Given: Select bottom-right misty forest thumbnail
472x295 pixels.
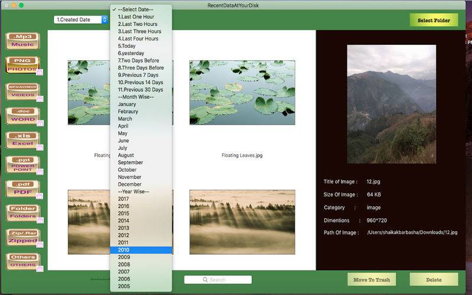Looking at the screenshot, I should point(242,222).
